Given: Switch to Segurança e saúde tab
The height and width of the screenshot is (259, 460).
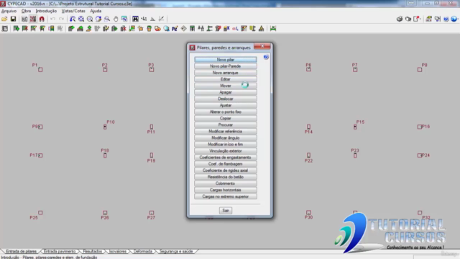Looking at the screenshot, I should (176, 251).
